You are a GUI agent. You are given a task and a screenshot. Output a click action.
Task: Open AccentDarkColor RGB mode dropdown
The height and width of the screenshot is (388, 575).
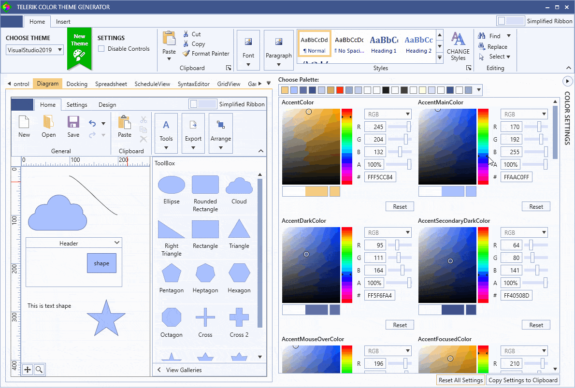pos(388,232)
